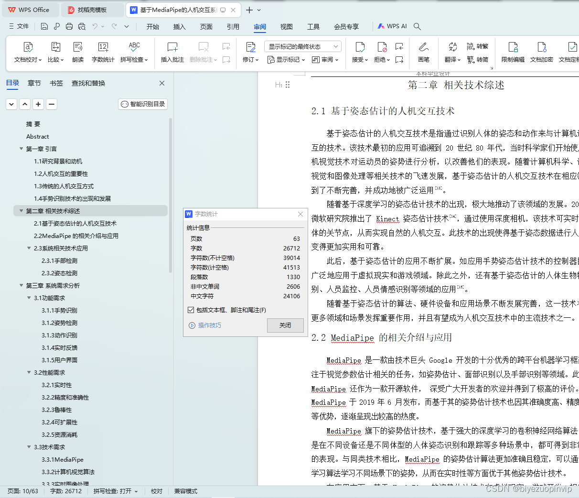Image resolution: width=579 pixels, height=498 pixels.
Task: Click the new tab plus button
Action: pyautogui.click(x=249, y=10)
